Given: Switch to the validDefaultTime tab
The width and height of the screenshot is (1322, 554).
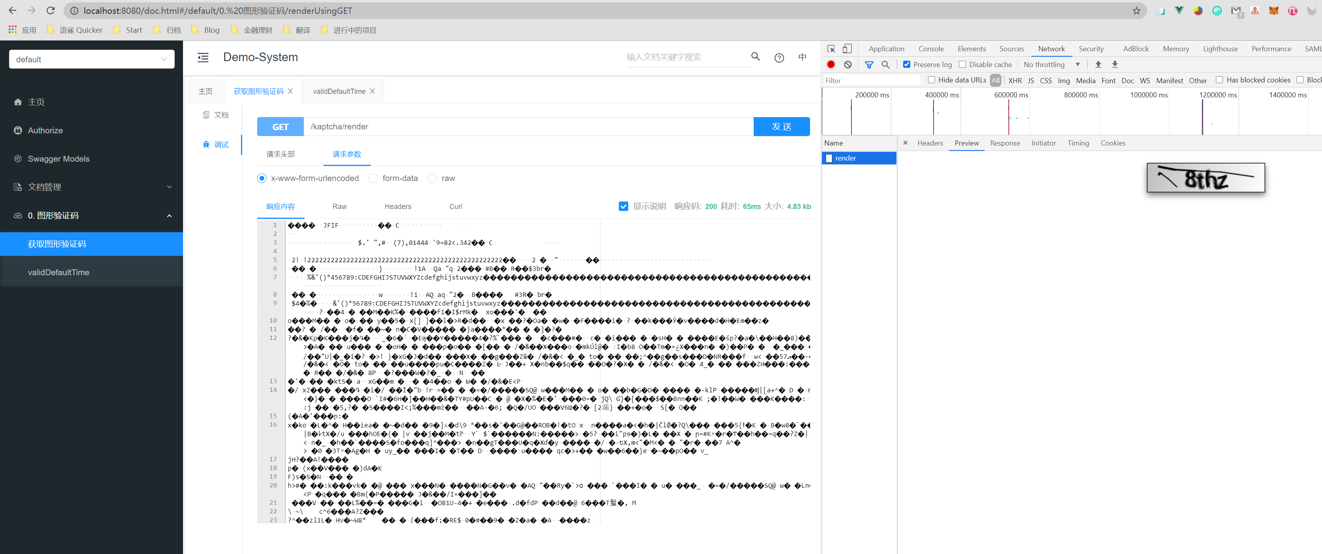Looking at the screenshot, I should click(x=339, y=91).
